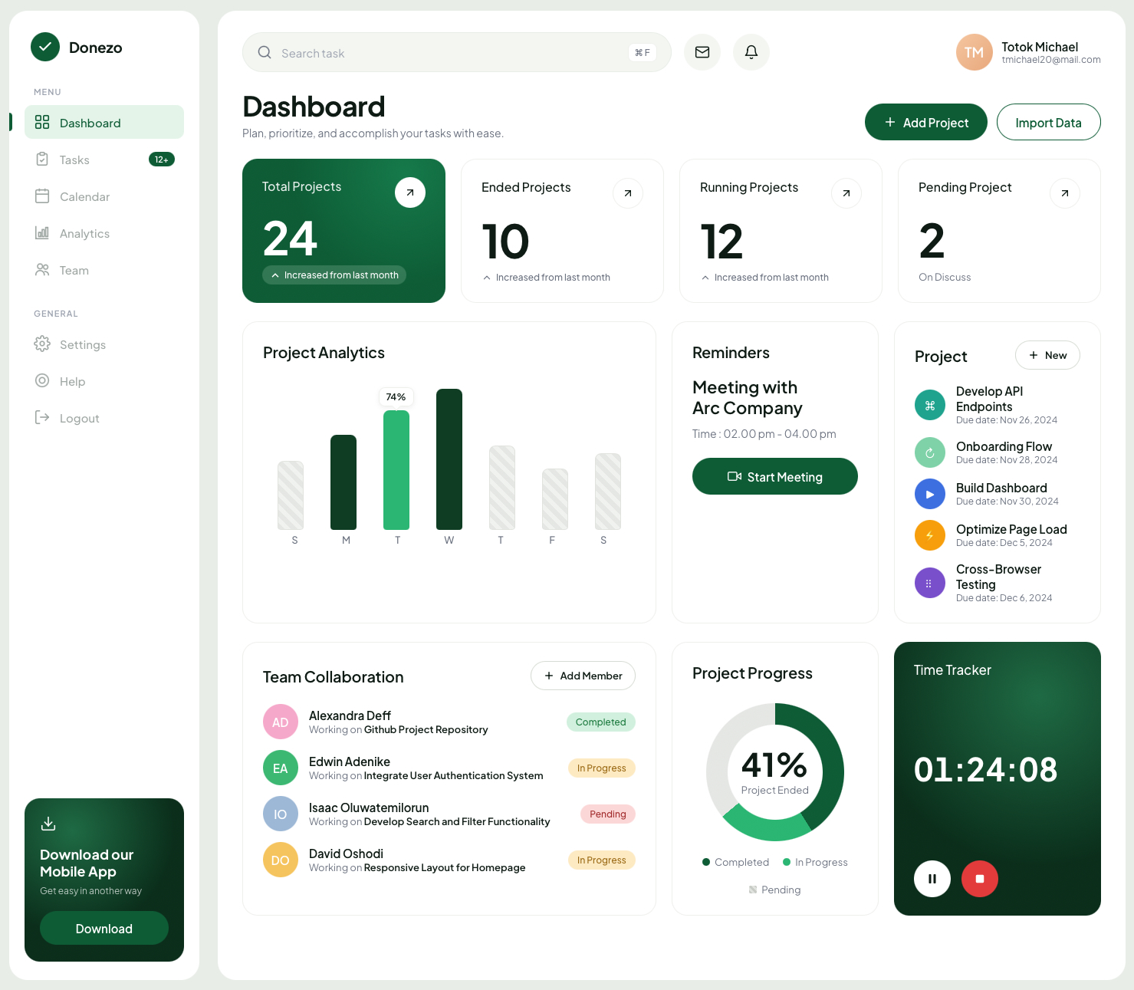Click the download icon in mobile app card
Image resolution: width=1134 pixels, height=990 pixels.
point(48,824)
